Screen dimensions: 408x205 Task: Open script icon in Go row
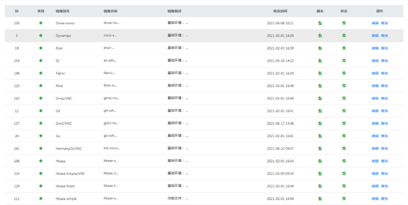(x=320, y=136)
